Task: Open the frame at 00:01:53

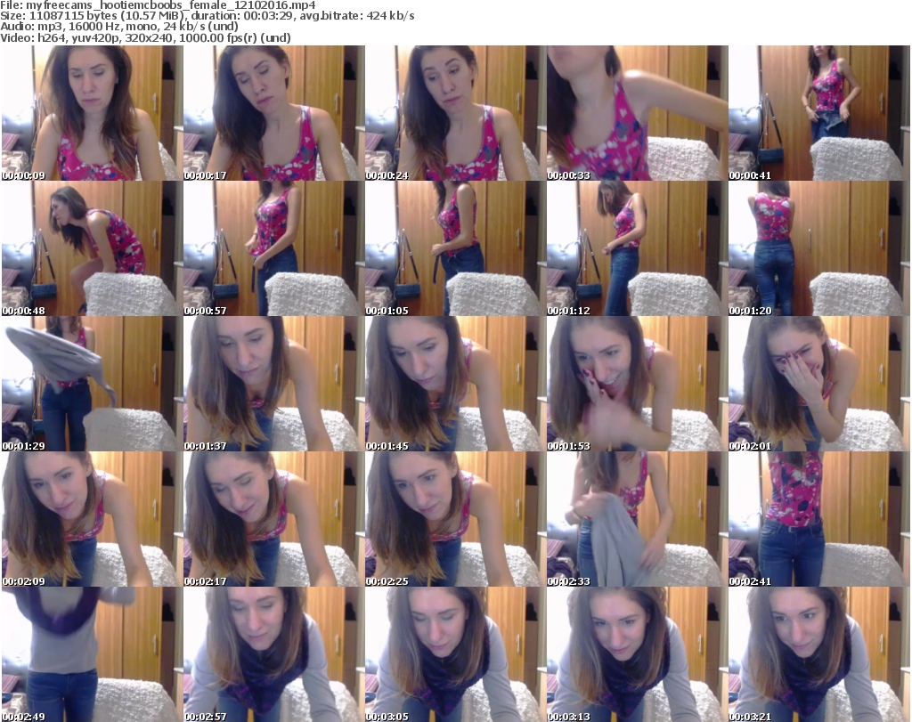Action: point(638,384)
